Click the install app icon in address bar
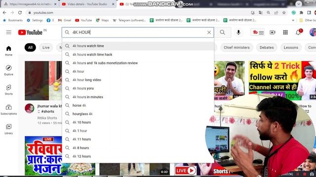 pos(253,13)
